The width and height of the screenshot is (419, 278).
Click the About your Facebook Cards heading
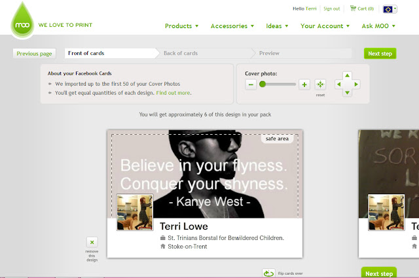tap(80, 73)
